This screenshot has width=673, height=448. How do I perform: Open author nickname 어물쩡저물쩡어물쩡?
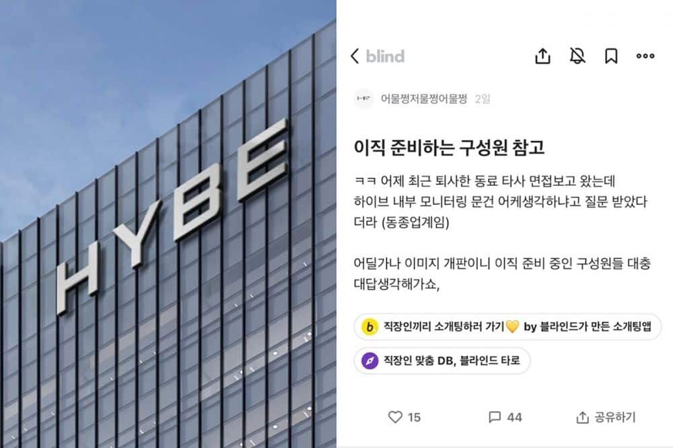(423, 99)
